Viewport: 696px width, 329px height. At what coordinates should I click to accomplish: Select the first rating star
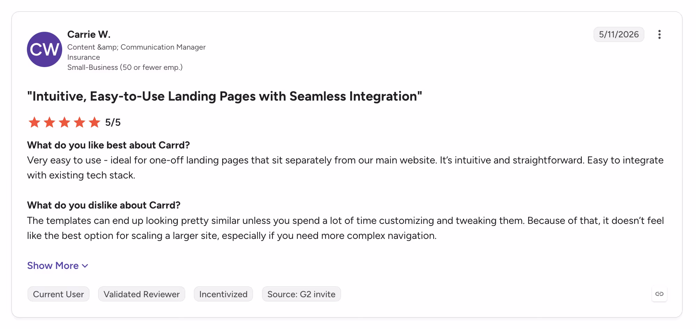point(34,122)
